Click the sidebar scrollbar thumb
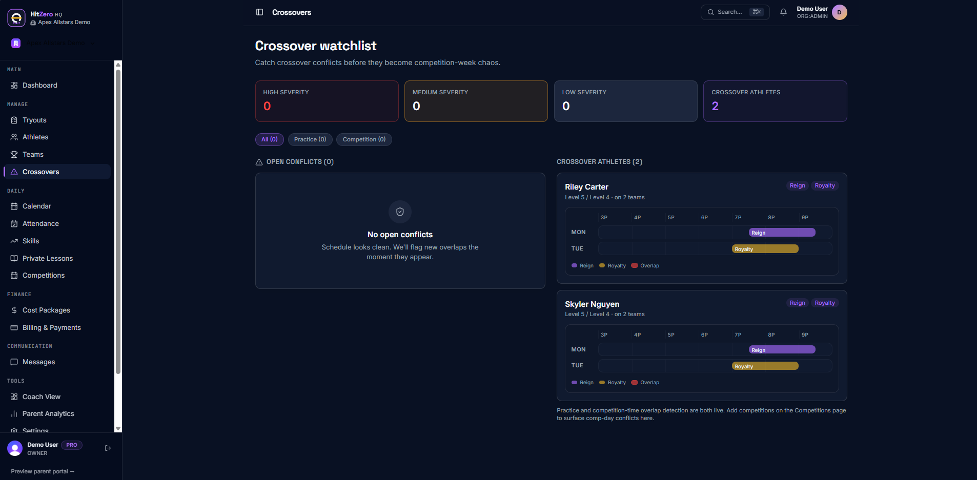977x480 pixels. (118, 221)
